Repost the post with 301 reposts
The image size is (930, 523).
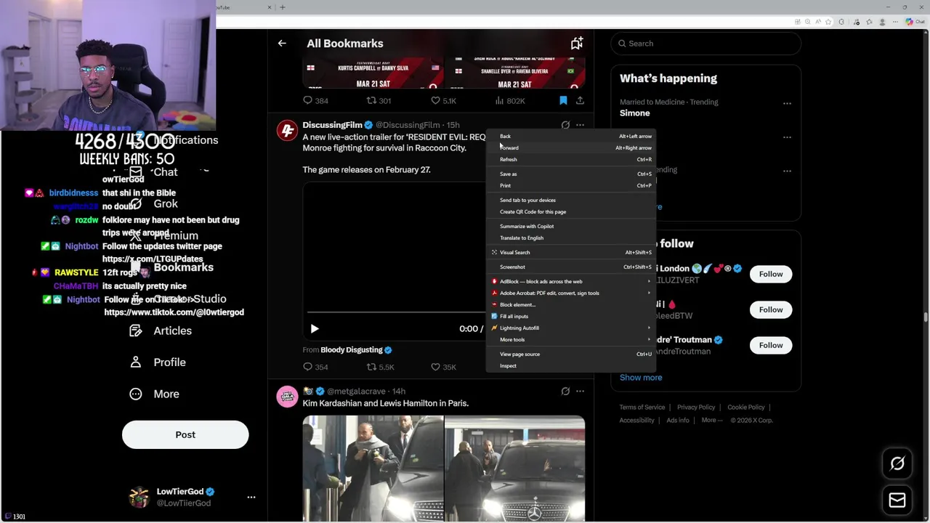379,100
